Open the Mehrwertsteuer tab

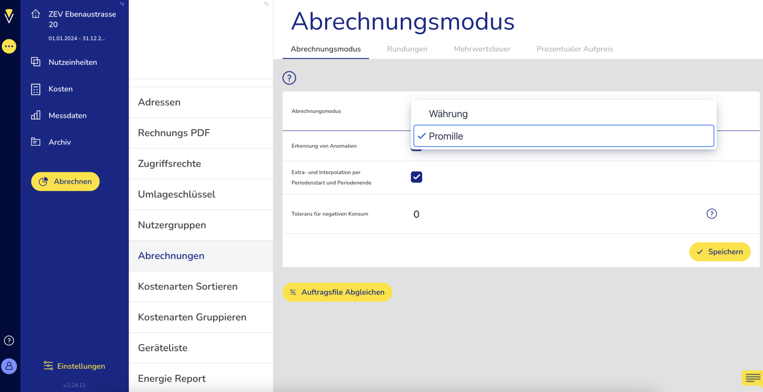[x=482, y=49]
